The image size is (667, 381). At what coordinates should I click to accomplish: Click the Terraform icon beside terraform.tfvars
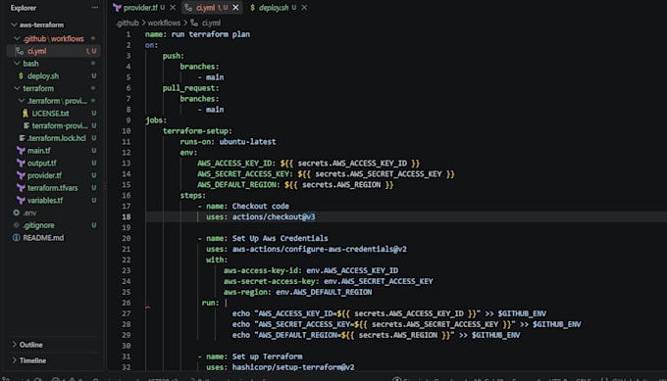click(x=21, y=188)
